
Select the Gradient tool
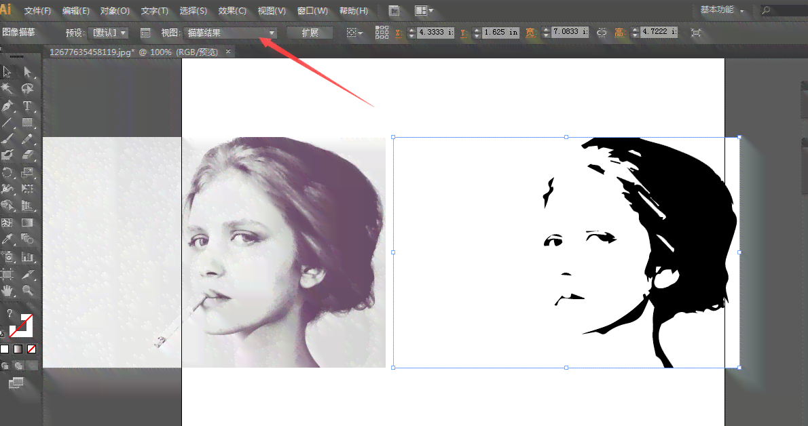(x=27, y=222)
